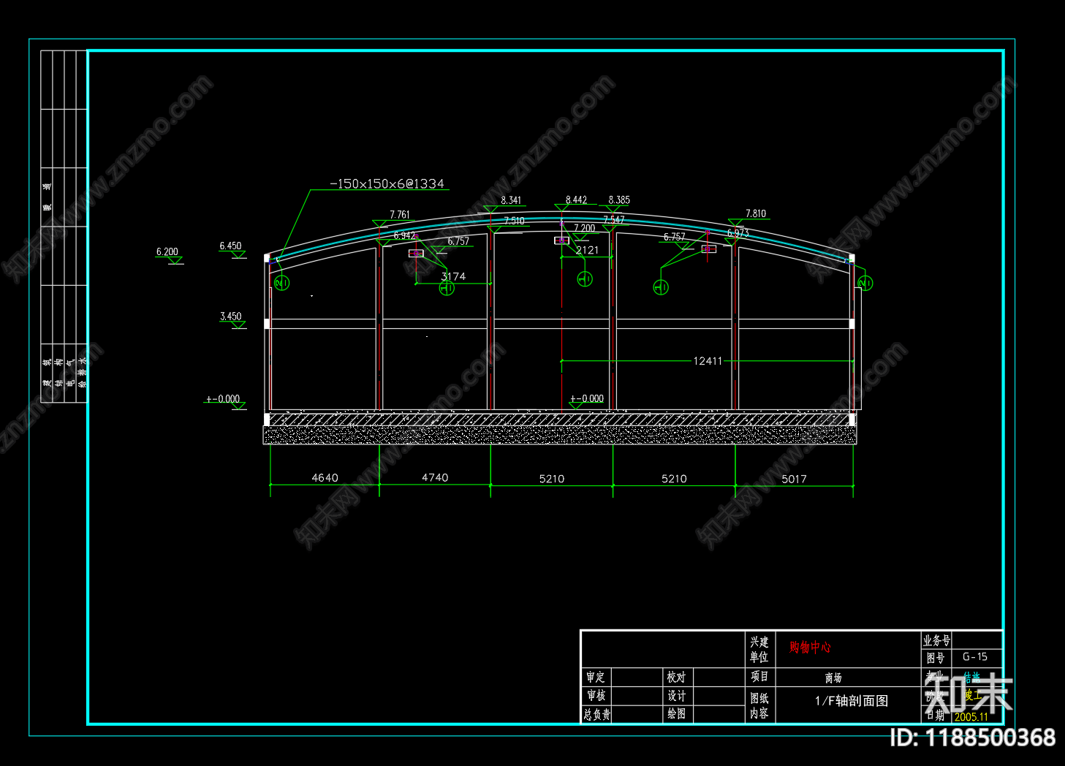This screenshot has width=1065, height=766.
Task: Pick the 总负责 title block label
Action: [x=597, y=715]
